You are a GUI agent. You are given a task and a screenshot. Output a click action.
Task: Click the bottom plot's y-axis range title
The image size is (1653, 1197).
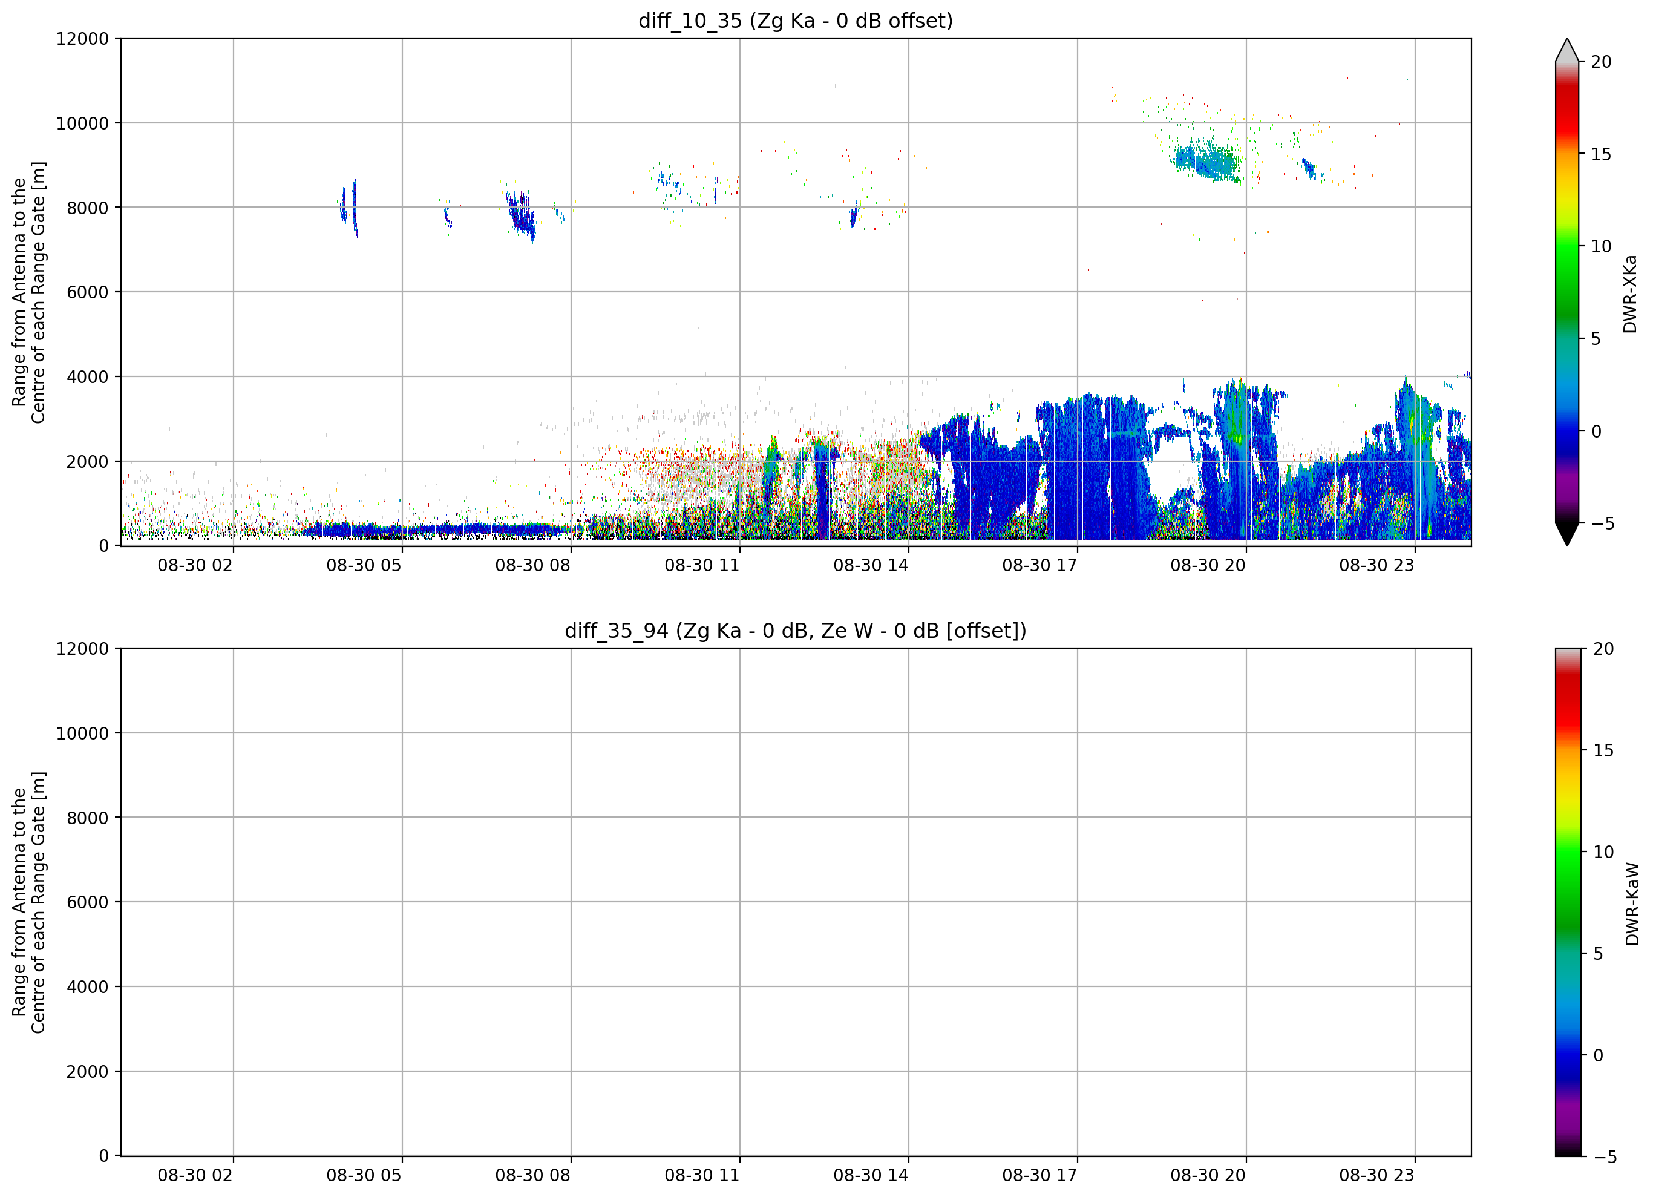[x=28, y=902]
